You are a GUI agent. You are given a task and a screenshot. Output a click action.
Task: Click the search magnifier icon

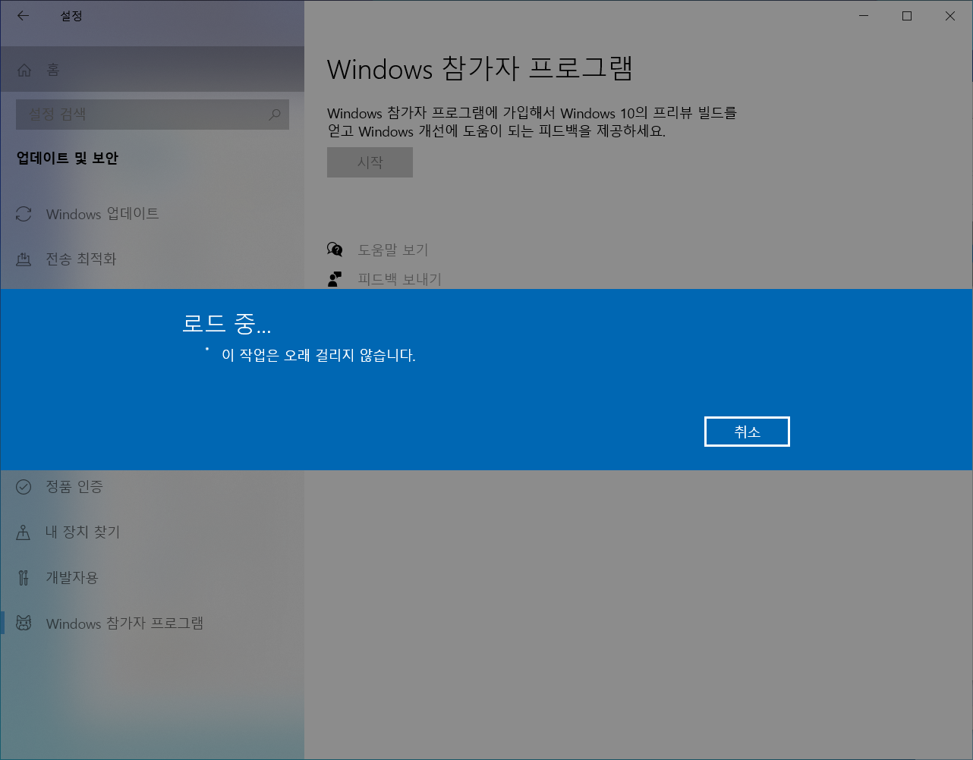[275, 115]
